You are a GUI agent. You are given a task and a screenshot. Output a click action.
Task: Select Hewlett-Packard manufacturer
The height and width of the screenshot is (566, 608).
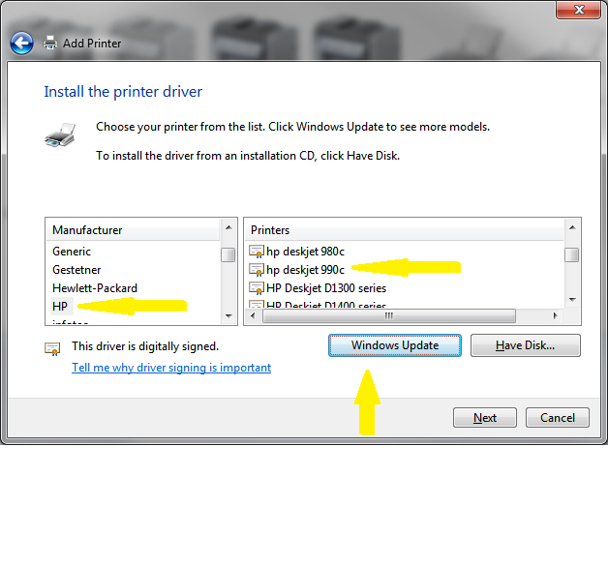coord(95,288)
